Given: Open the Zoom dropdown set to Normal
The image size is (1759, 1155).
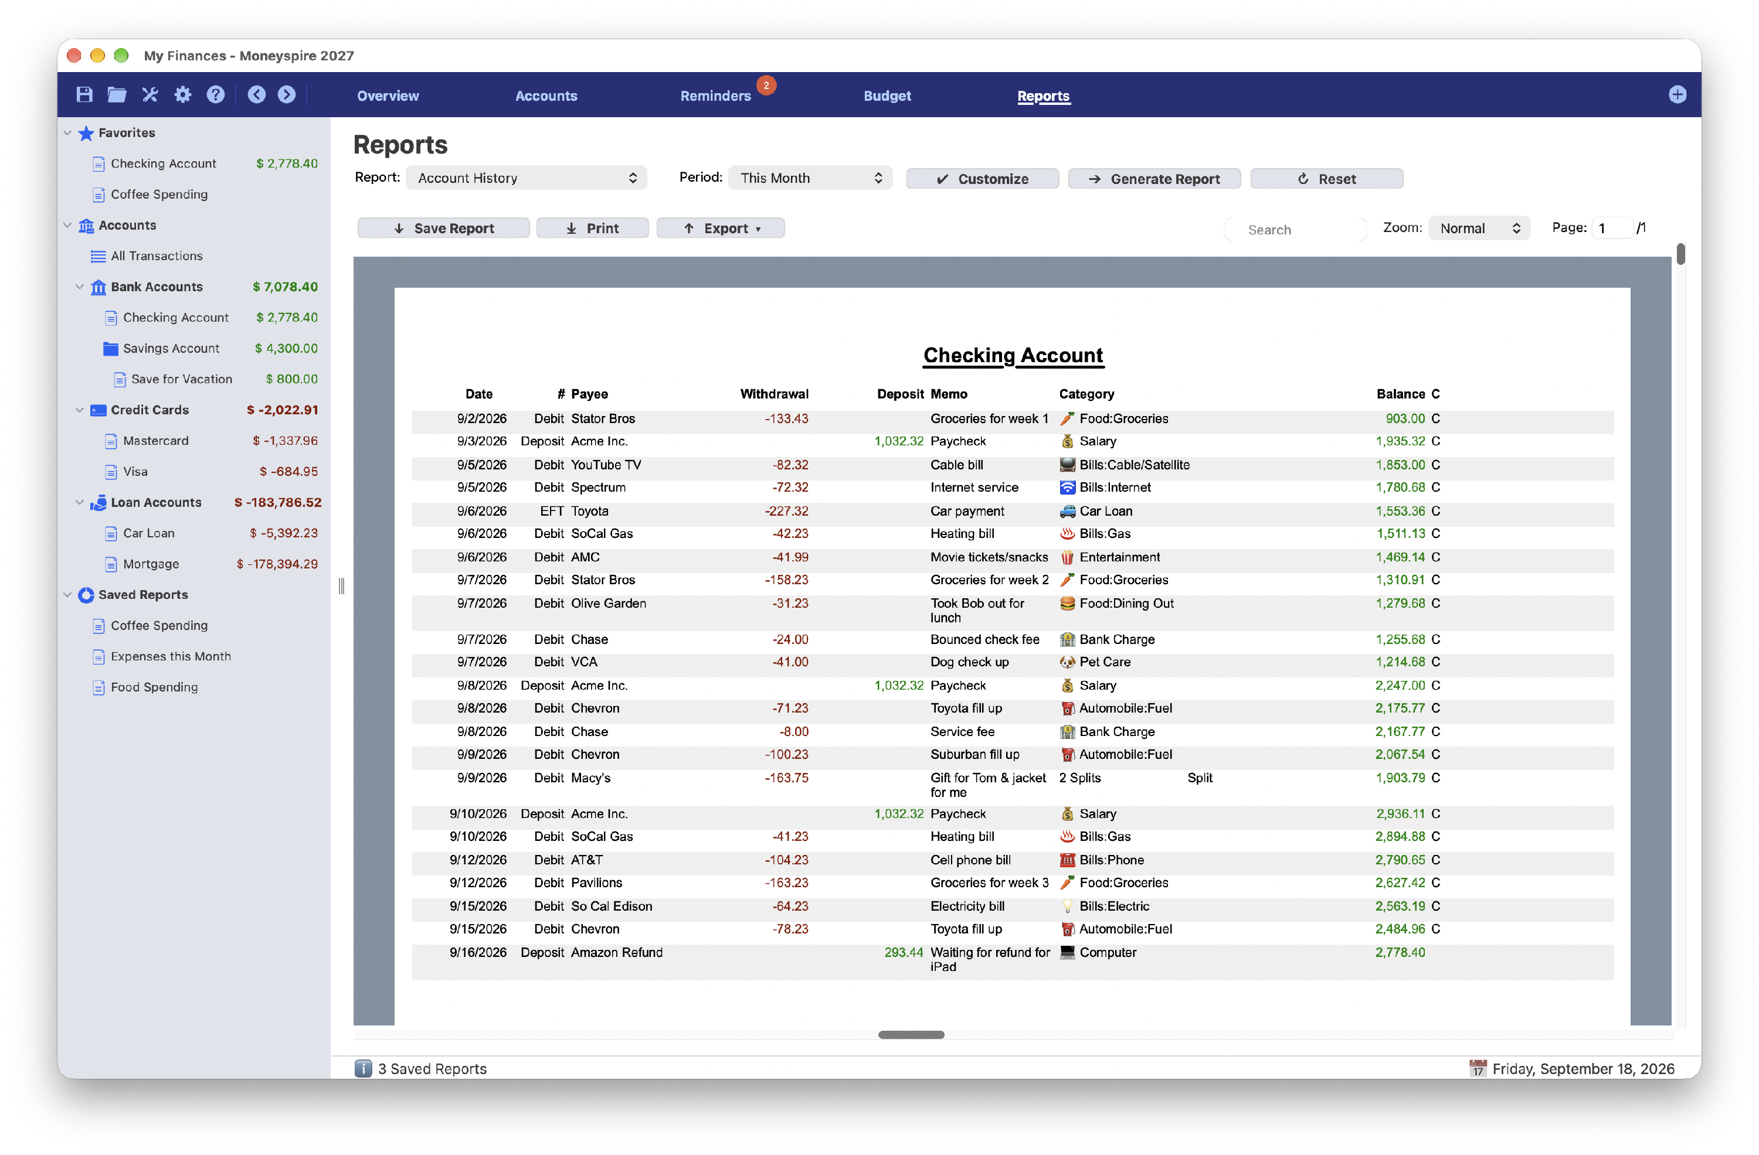Looking at the screenshot, I should tap(1479, 228).
